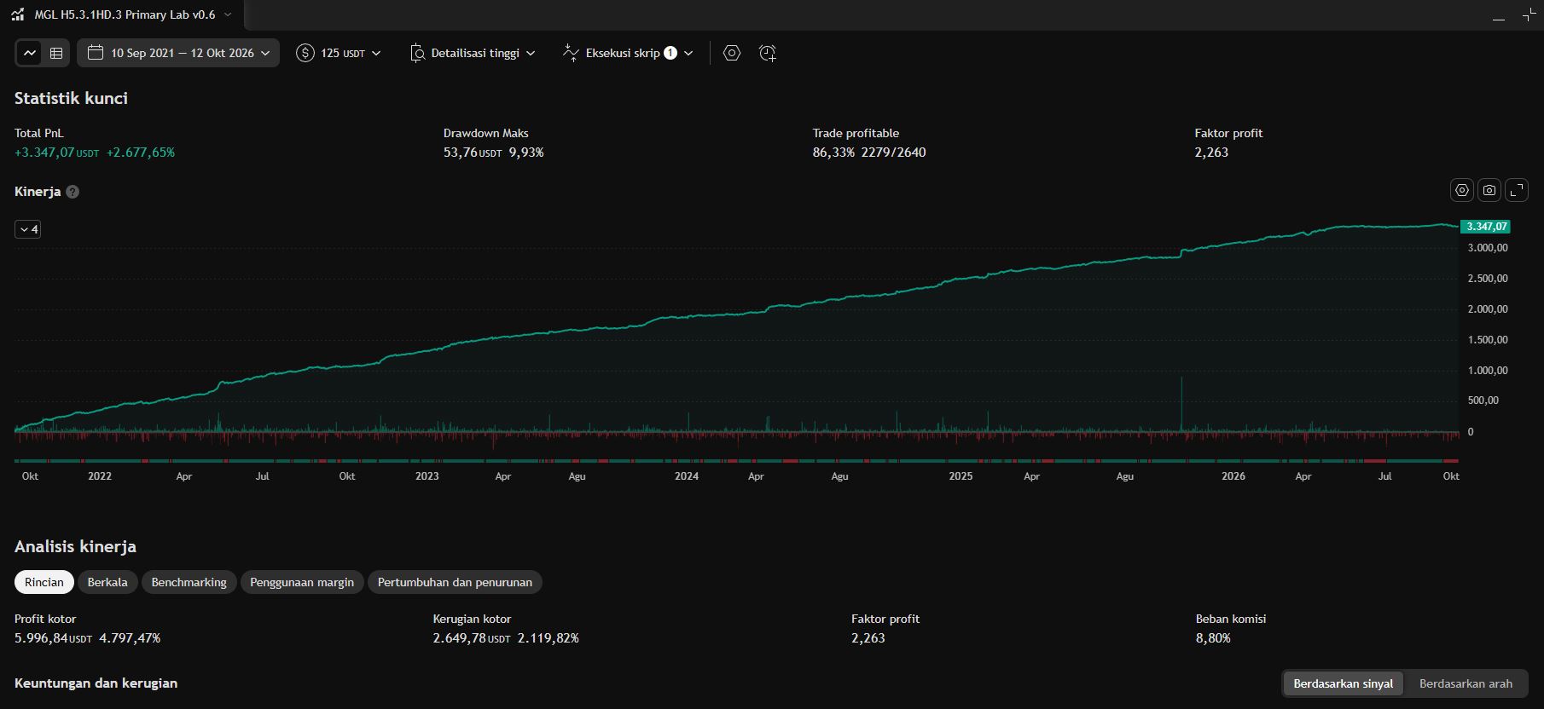Click the Trade profitable value 86,33%
This screenshot has height=709, width=1544.
point(833,153)
